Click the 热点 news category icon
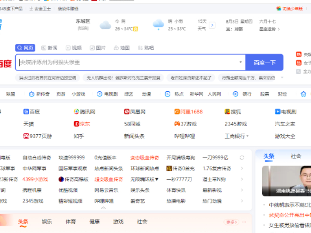The height and width of the screenshot is (233, 311). 167,94
